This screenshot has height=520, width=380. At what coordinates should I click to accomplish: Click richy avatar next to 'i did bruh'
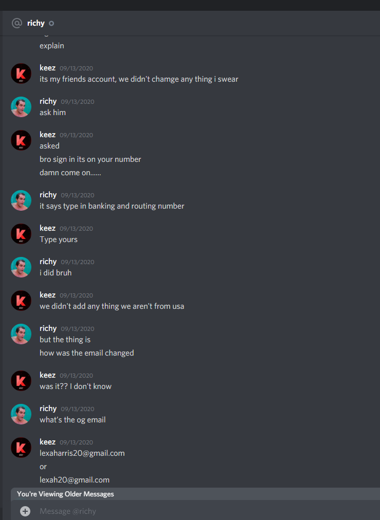click(x=21, y=267)
